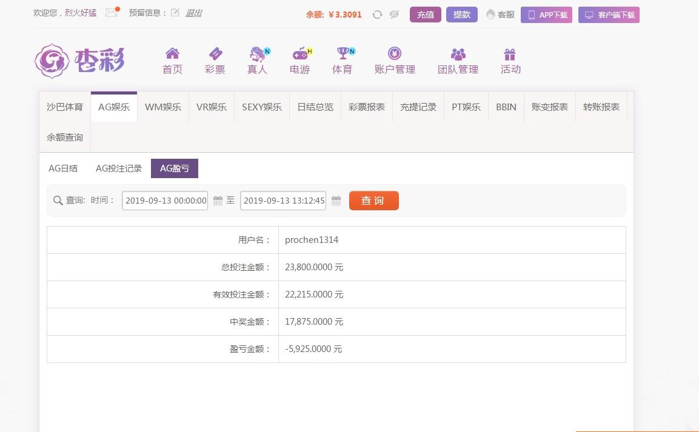Open the end date calendar picker
Image resolution: width=699 pixels, height=432 pixels.
point(336,200)
